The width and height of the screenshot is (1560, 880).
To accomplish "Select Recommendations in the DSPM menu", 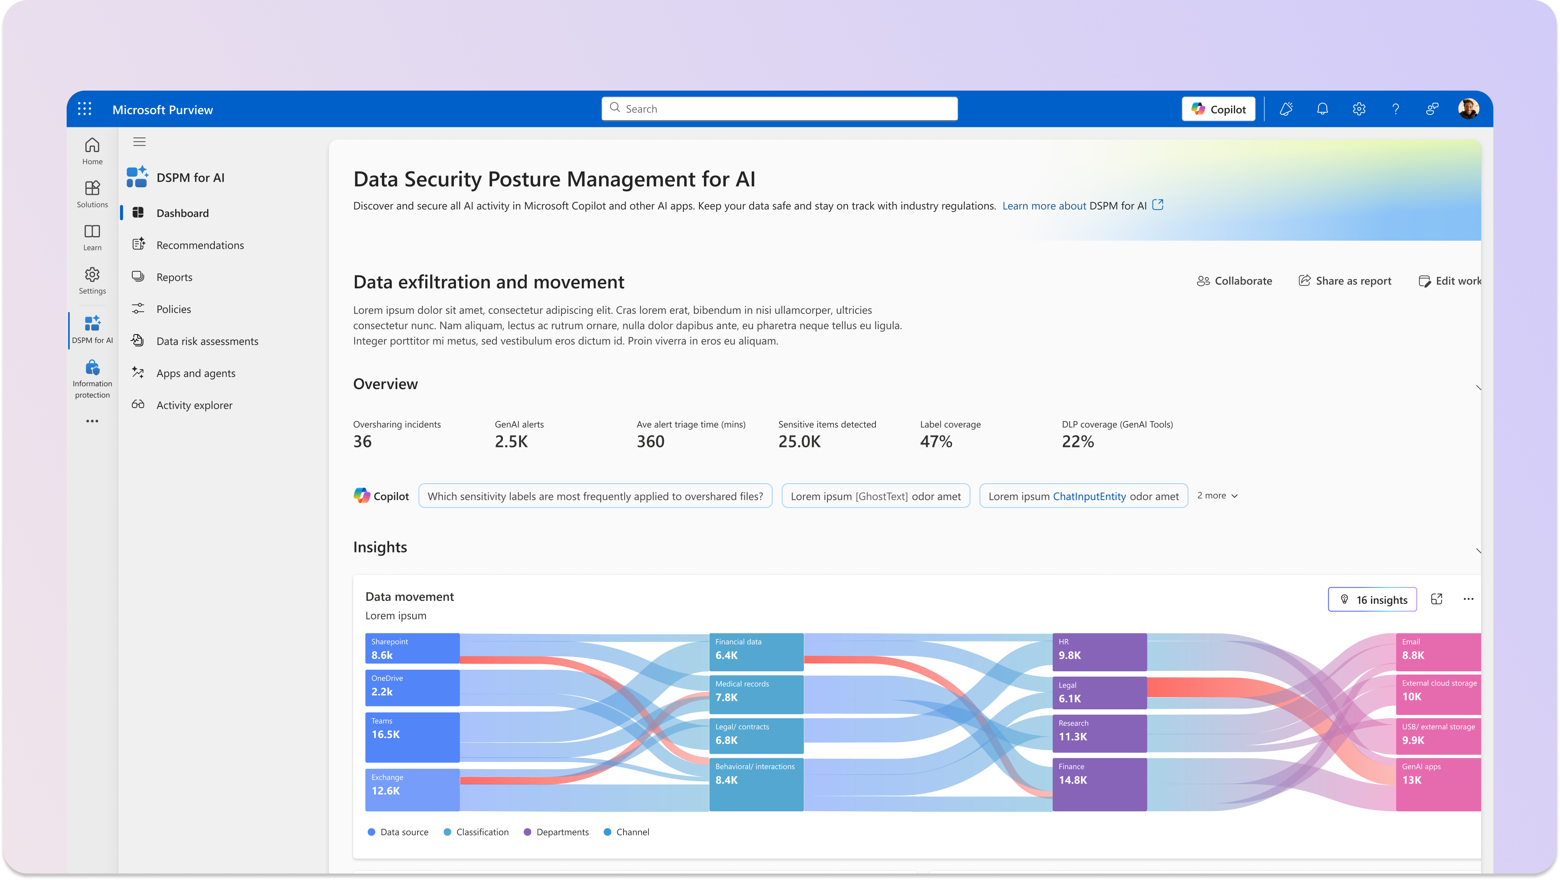I will pos(200,245).
